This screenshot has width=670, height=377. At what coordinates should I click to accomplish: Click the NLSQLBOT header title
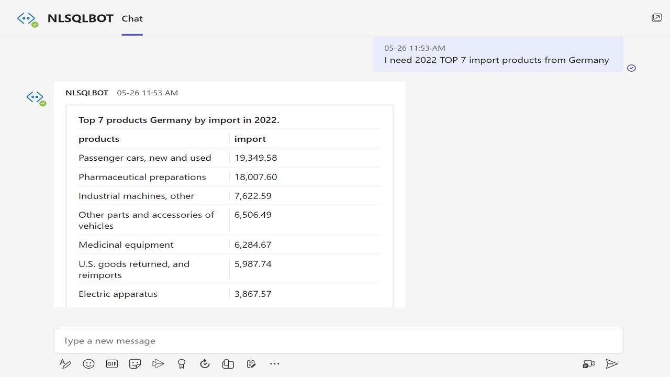[81, 18]
